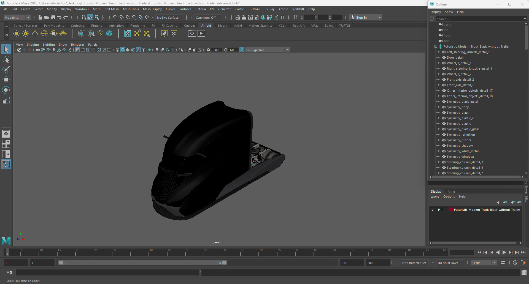
Task: Open the Arnold RenderView eye icon
Action: click(x=192, y=34)
